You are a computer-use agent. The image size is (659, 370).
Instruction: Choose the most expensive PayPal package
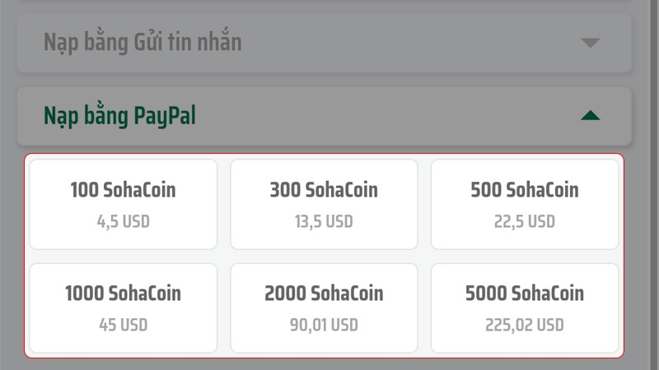[x=525, y=308]
